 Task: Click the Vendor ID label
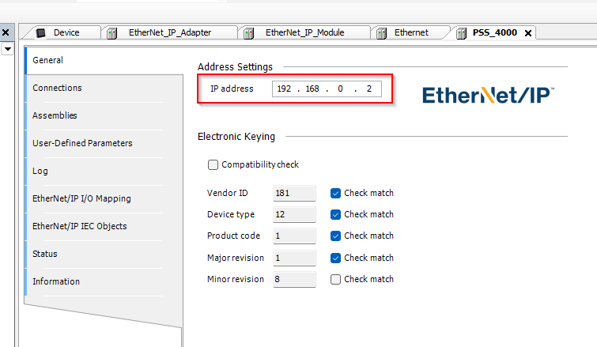[227, 194]
